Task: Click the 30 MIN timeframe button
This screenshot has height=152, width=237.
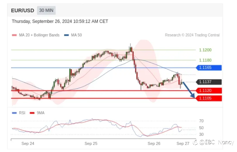Action: click(46, 11)
